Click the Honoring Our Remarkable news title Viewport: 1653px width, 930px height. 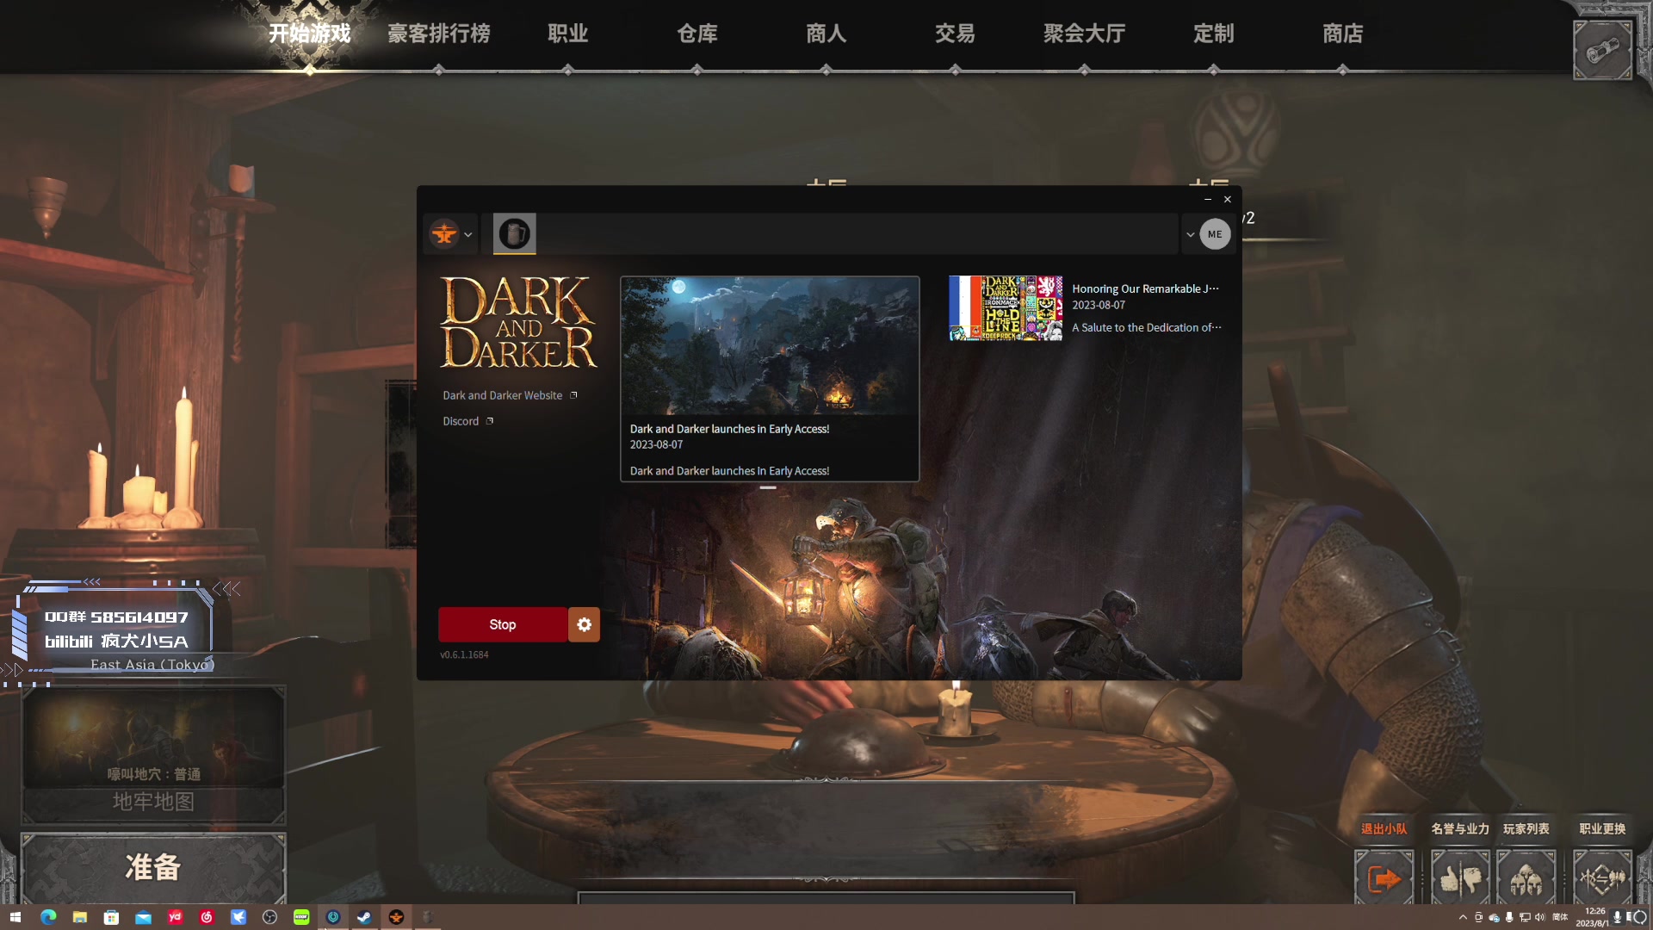click(1145, 288)
